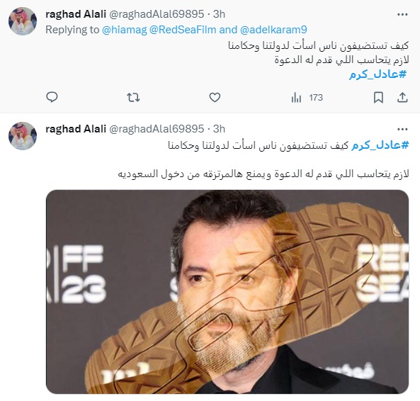420x401 pixels.
Task: Visit the @RedSeaFilm mention link
Action: tap(183, 30)
